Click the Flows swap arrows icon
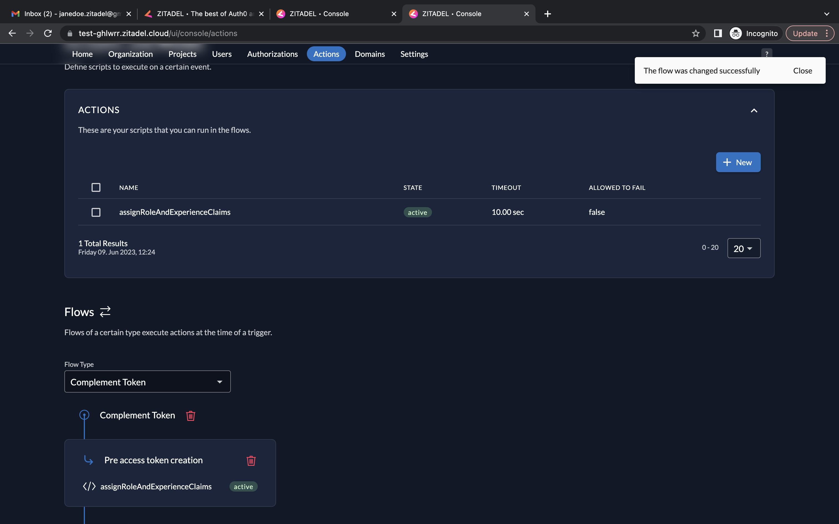Image resolution: width=839 pixels, height=524 pixels. pos(105,312)
